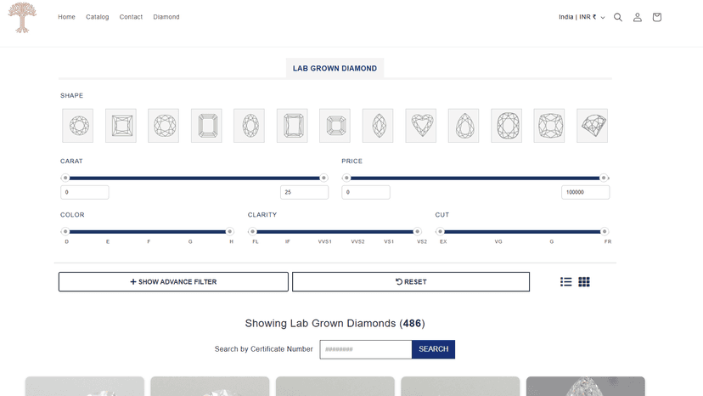The height and width of the screenshot is (396, 703).
Task: Open the account login icon
Action: point(637,17)
